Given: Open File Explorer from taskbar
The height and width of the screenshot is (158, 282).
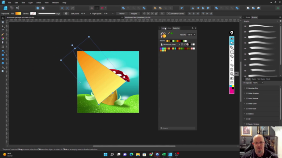Looking at the screenshot, I should 138,154.
